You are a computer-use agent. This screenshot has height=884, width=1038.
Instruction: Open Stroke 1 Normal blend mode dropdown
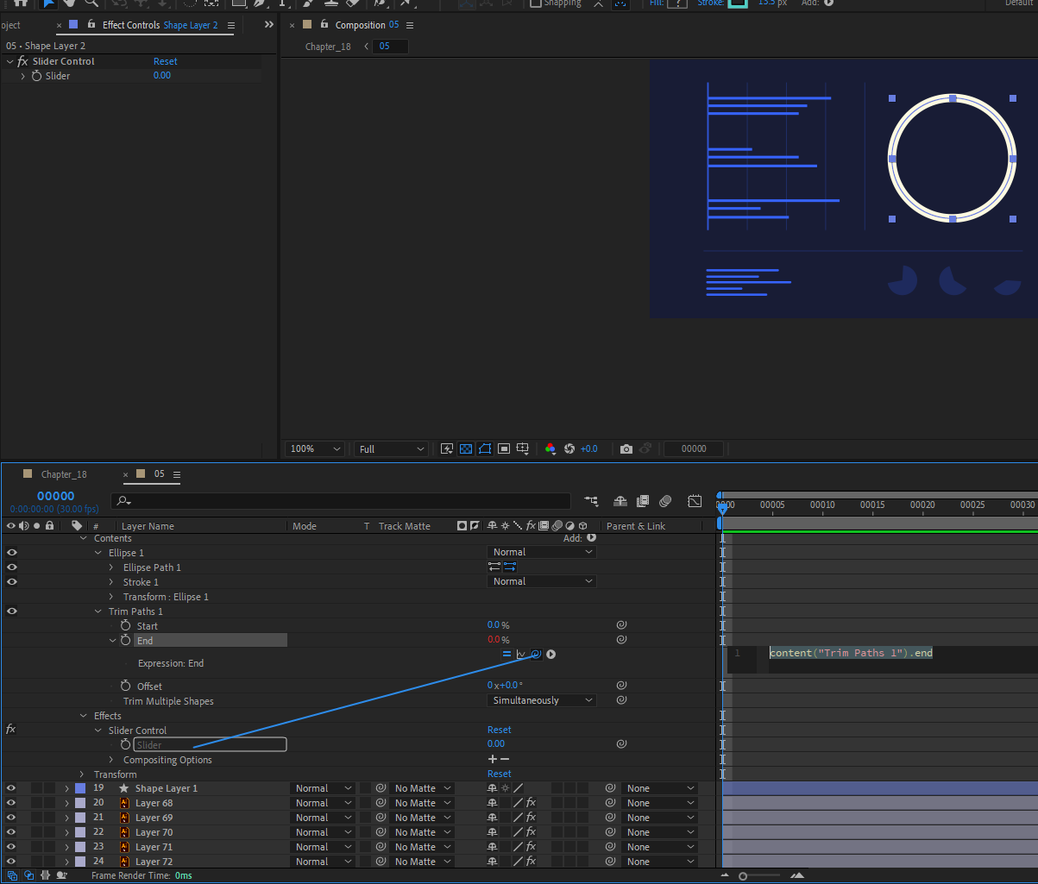coord(541,581)
